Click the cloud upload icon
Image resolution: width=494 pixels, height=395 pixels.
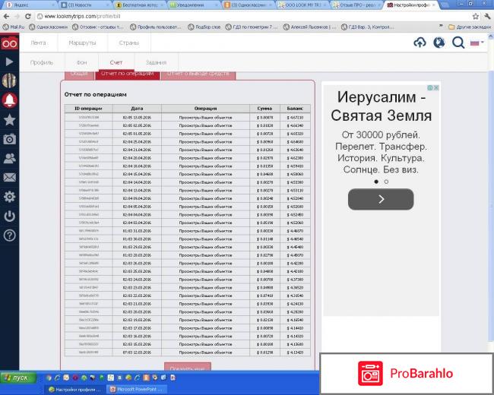coord(420,43)
